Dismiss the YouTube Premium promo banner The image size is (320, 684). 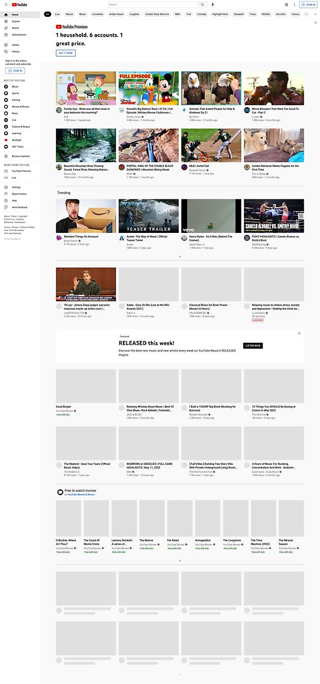point(315,23)
